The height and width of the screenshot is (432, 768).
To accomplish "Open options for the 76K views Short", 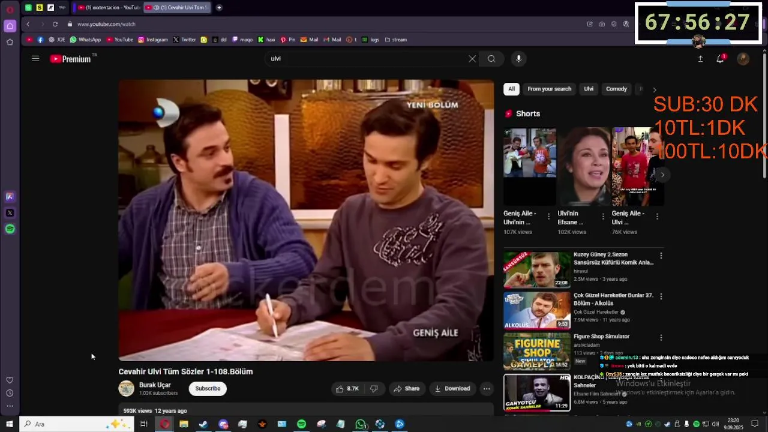I will pyautogui.click(x=657, y=217).
